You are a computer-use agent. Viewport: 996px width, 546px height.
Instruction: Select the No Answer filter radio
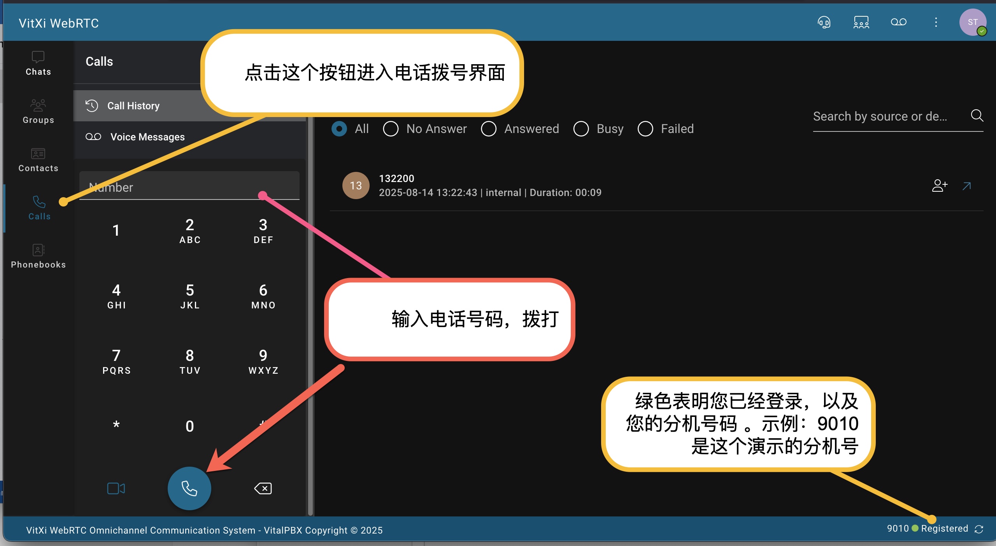tap(391, 129)
